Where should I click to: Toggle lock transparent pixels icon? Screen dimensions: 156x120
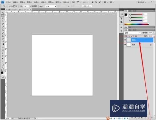[x=129, y=36]
